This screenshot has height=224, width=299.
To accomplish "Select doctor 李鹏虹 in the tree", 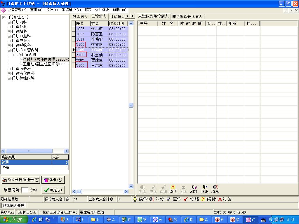I will click(46, 60).
